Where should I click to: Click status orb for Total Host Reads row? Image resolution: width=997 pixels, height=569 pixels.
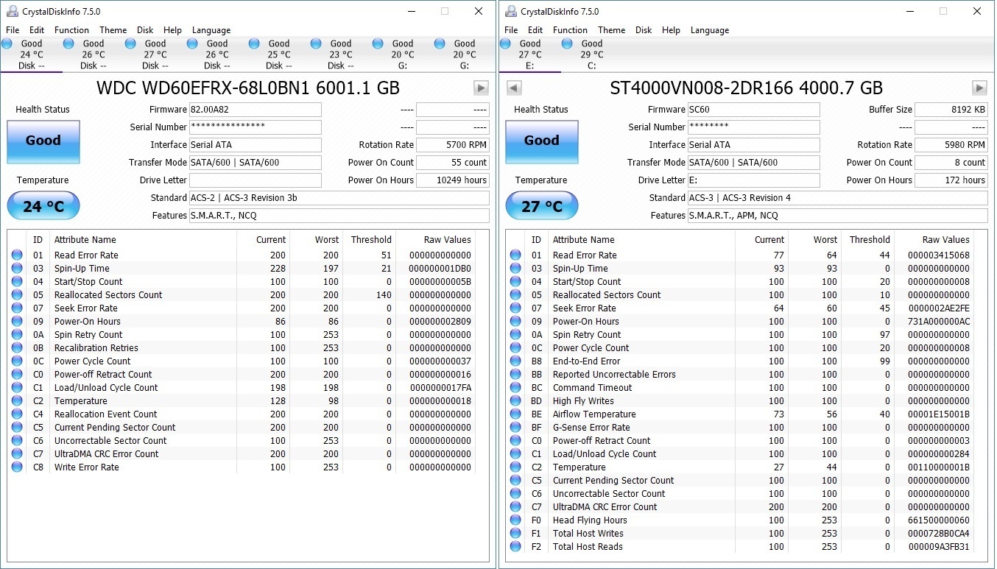click(515, 547)
